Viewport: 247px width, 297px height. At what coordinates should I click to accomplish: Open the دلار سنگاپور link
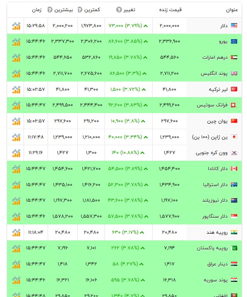coord(215,216)
